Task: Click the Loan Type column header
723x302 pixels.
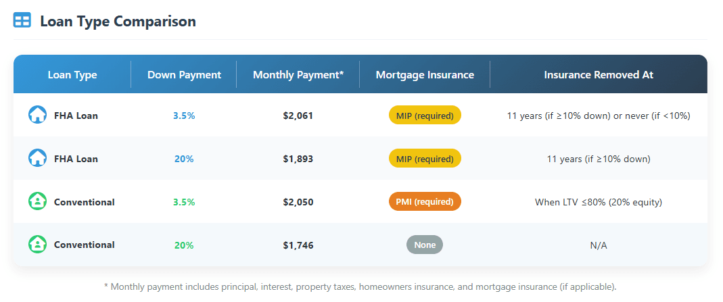Action: tap(72, 75)
